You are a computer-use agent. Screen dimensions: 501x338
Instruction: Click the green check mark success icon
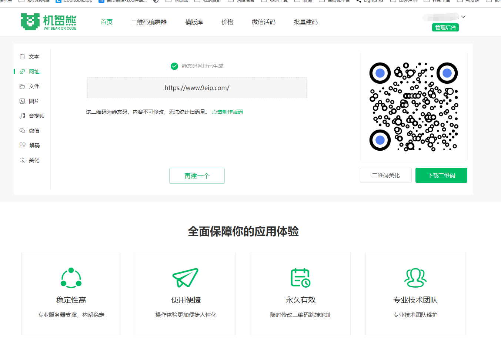[x=174, y=66]
